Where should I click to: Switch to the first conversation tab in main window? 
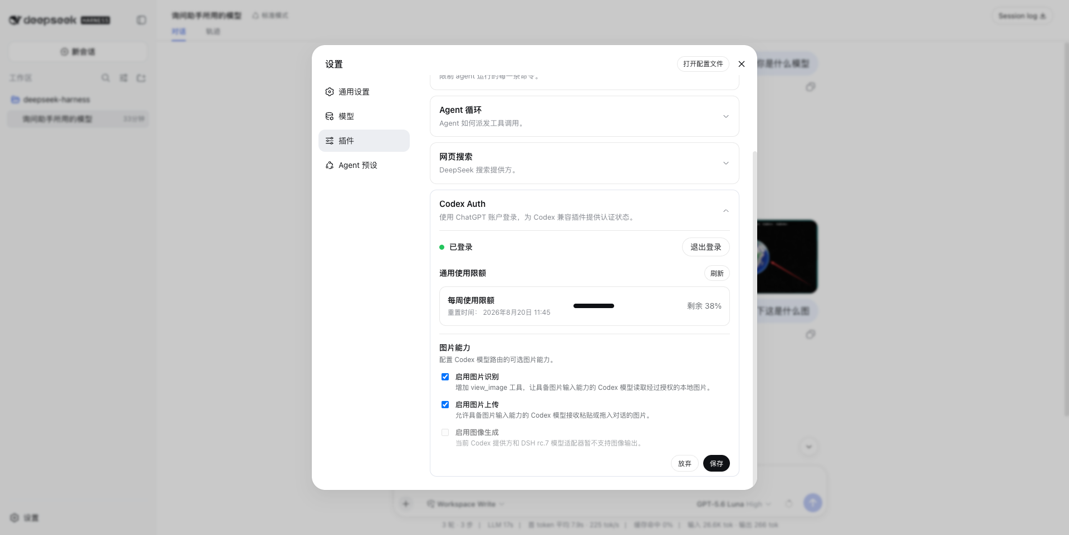[179, 31]
